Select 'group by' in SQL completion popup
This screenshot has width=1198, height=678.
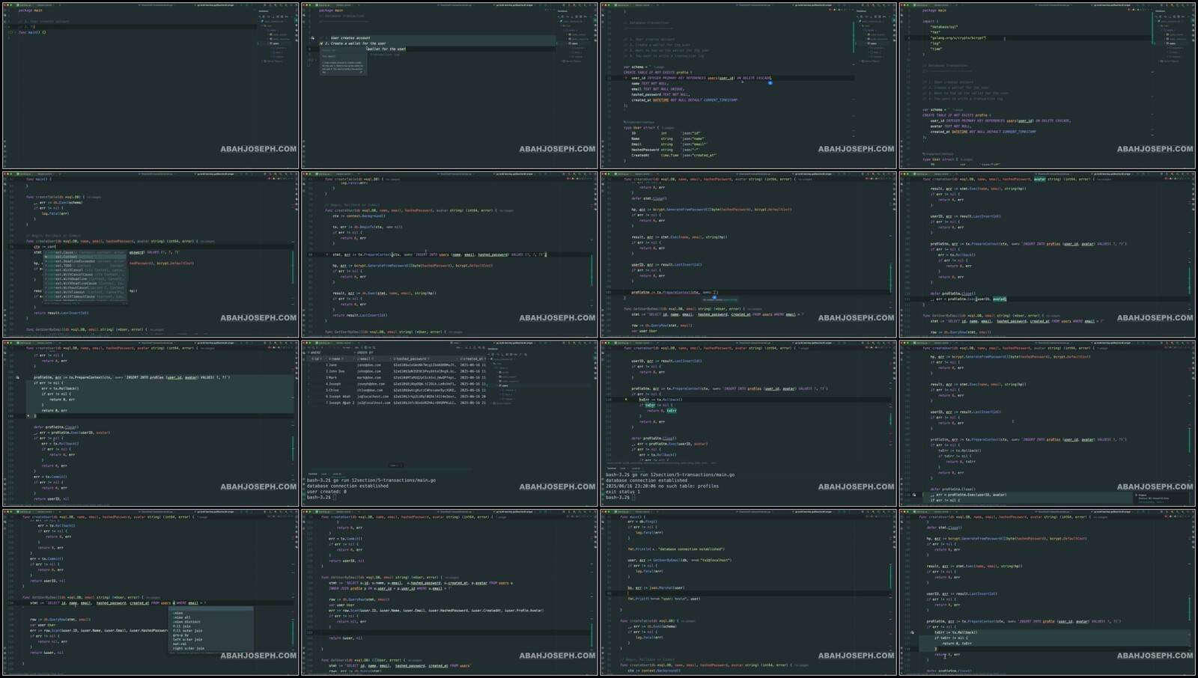180,635
